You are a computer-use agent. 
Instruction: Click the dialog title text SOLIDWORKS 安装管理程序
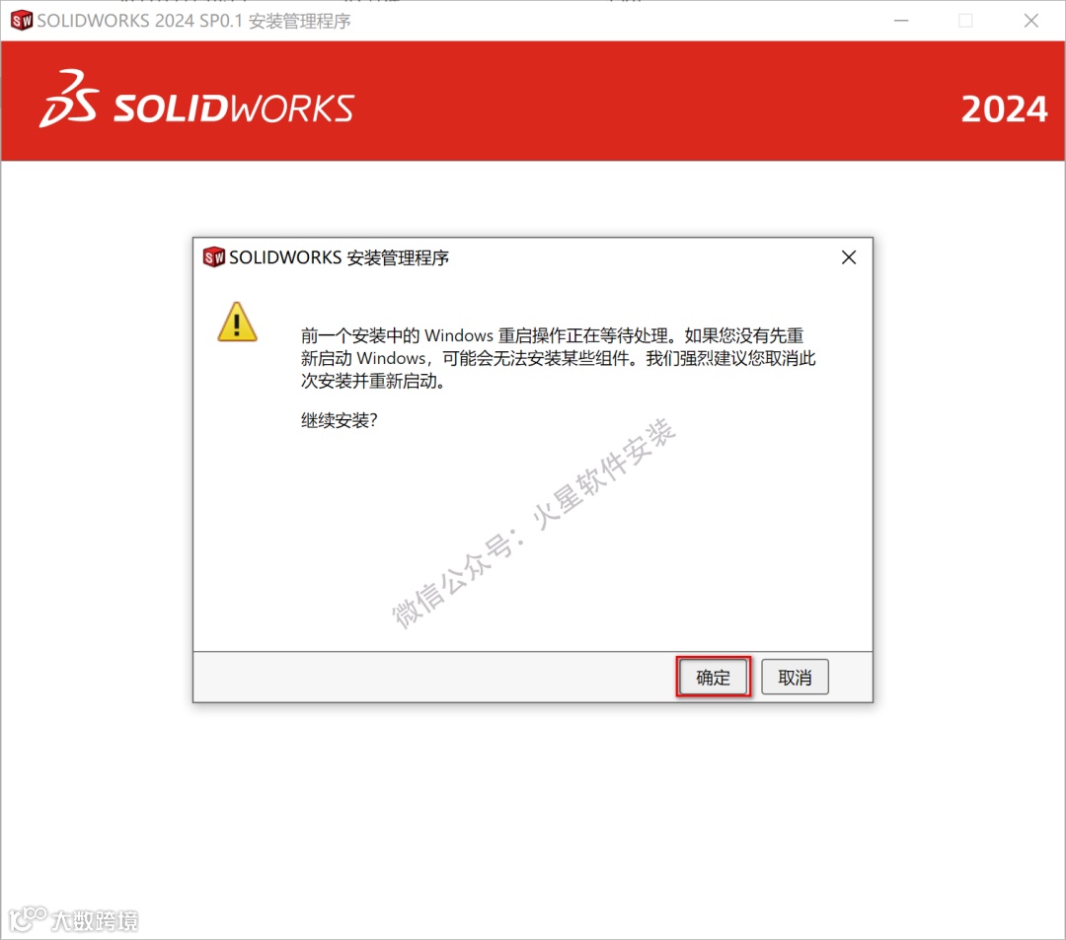pos(339,257)
